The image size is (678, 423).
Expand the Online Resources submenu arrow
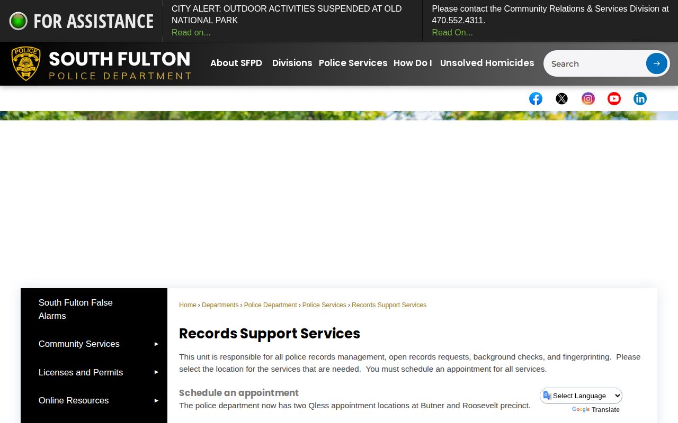point(156,400)
